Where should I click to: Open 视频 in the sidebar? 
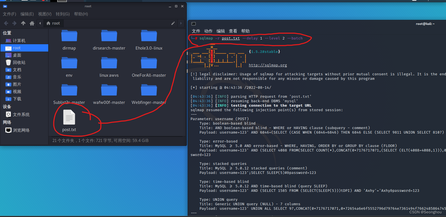(x=24, y=92)
